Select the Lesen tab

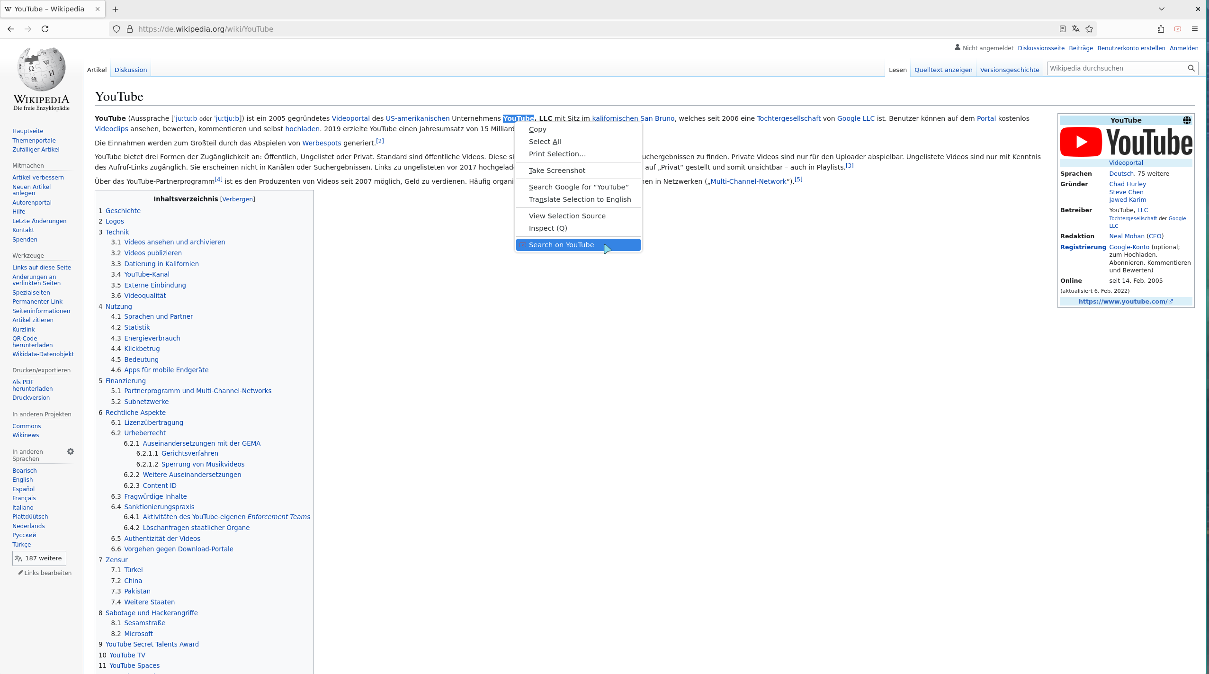pyautogui.click(x=897, y=70)
